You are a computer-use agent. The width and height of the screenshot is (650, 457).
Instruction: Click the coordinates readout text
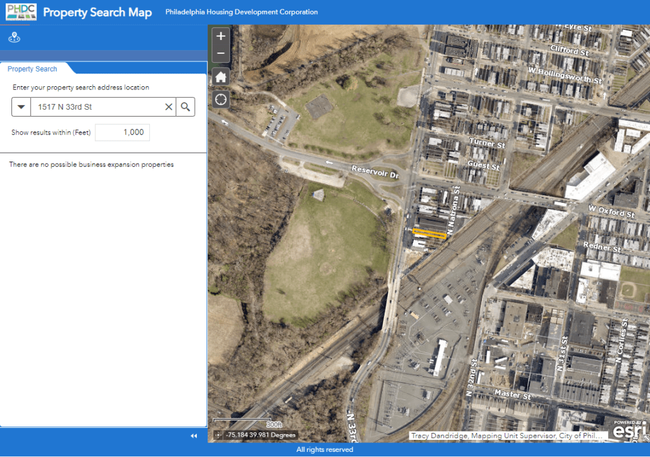(x=260, y=435)
